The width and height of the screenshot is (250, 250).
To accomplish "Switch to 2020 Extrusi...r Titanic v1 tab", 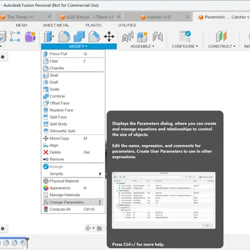I will (89, 17).
